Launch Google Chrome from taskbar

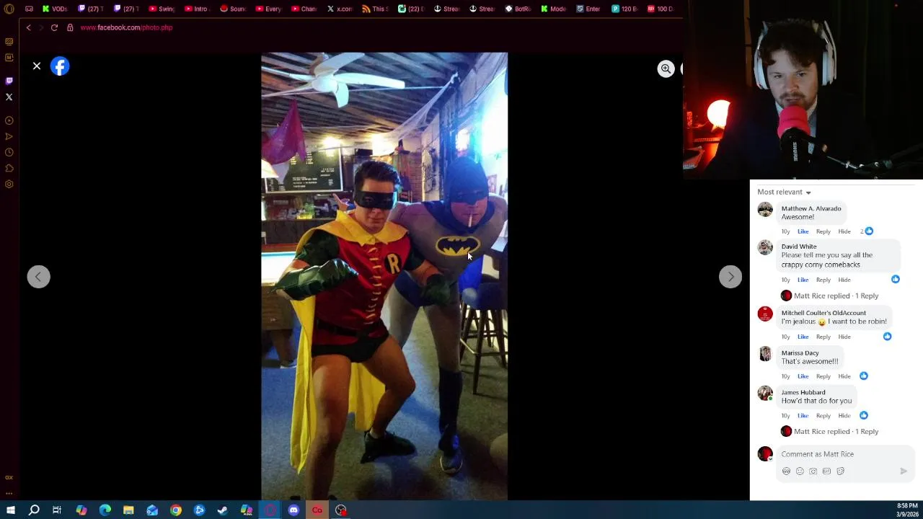176,510
